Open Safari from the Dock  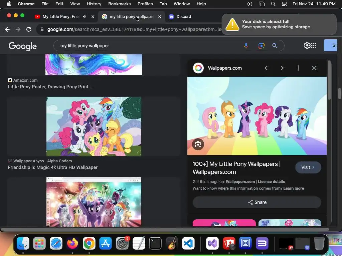[x=56, y=243]
